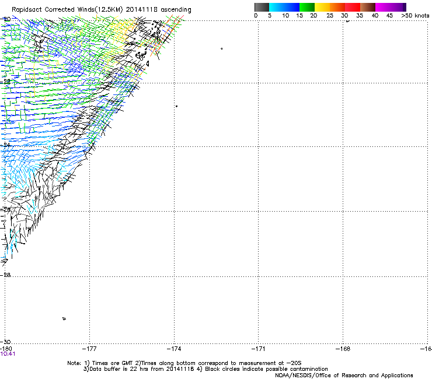
Task: Click the legend label '30'
Action: tap(344, 16)
